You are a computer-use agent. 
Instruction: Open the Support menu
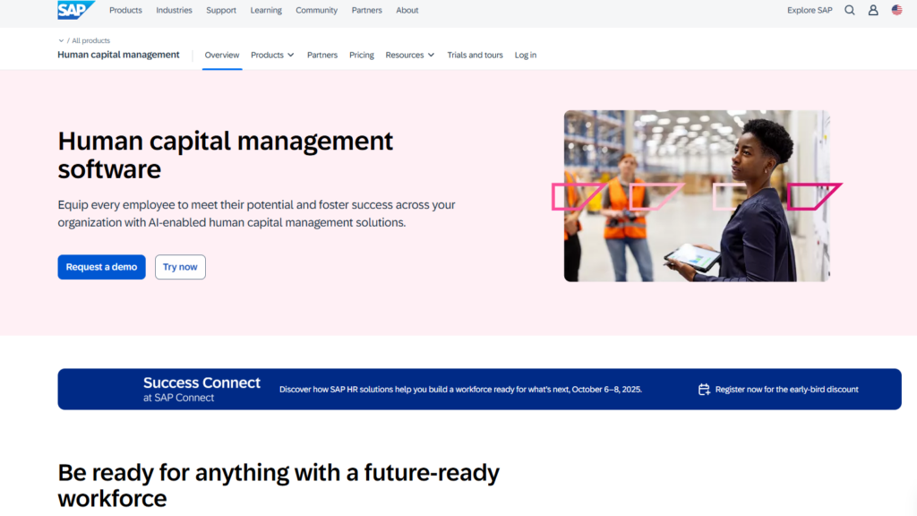[221, 11]
